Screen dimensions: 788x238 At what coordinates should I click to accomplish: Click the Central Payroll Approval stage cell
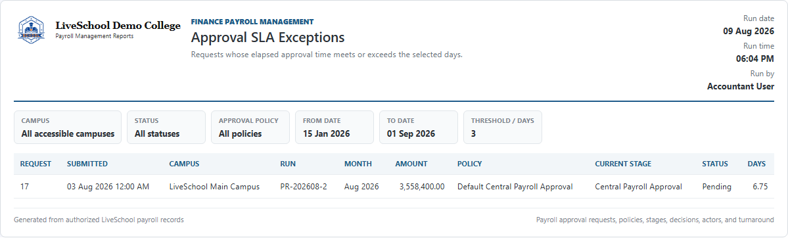coord(639,187)
